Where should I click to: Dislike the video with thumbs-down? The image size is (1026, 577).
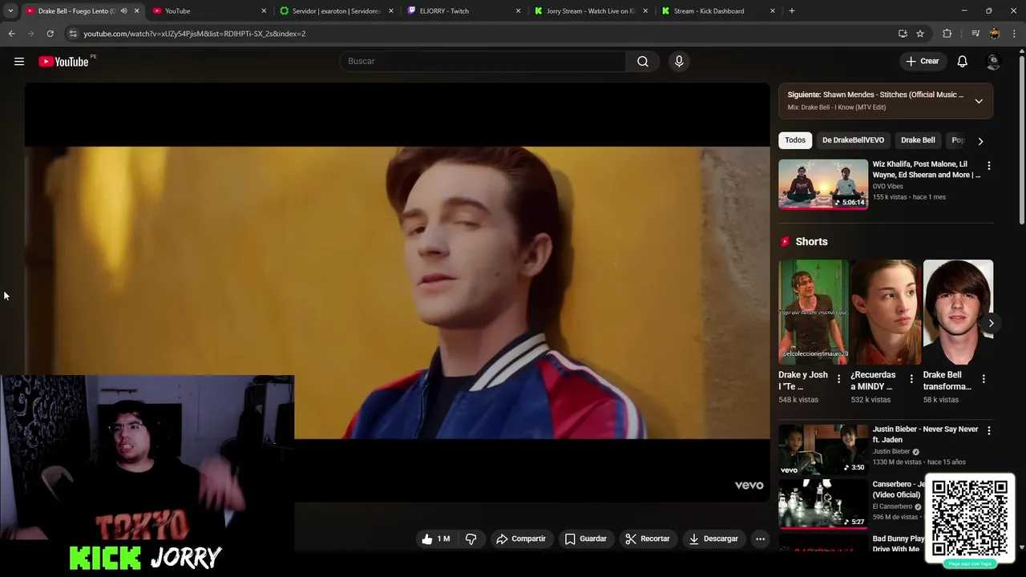[471, 539]
